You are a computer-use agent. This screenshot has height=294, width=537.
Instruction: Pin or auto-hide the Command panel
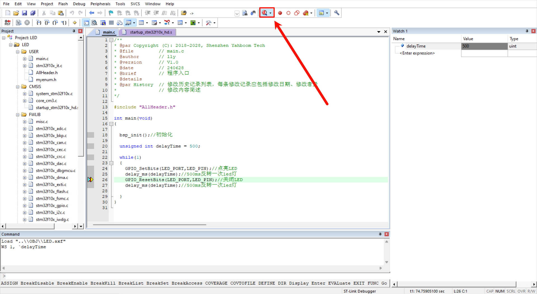[380, 234]
